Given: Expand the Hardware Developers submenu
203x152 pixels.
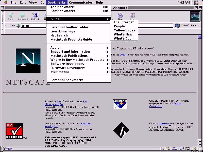Looking at the screenshot, I should tap(79, 68).
